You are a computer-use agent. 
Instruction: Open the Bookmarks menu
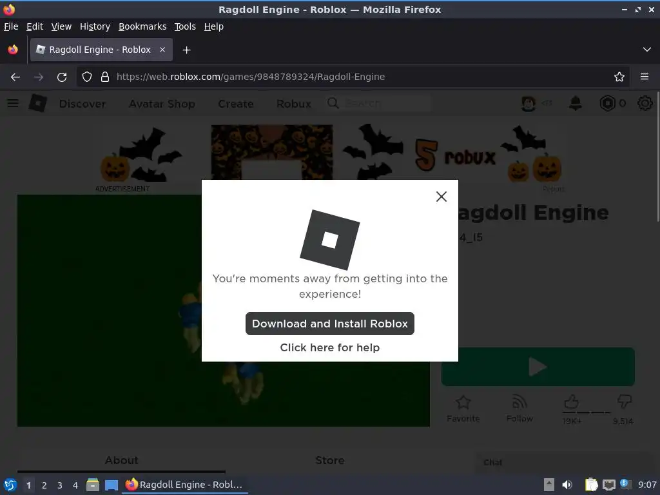(x=142, y=26)
